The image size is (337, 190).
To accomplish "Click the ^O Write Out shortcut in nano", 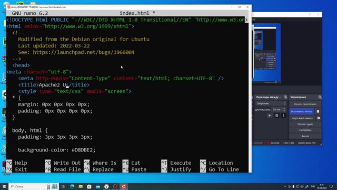I will [63, 163].
